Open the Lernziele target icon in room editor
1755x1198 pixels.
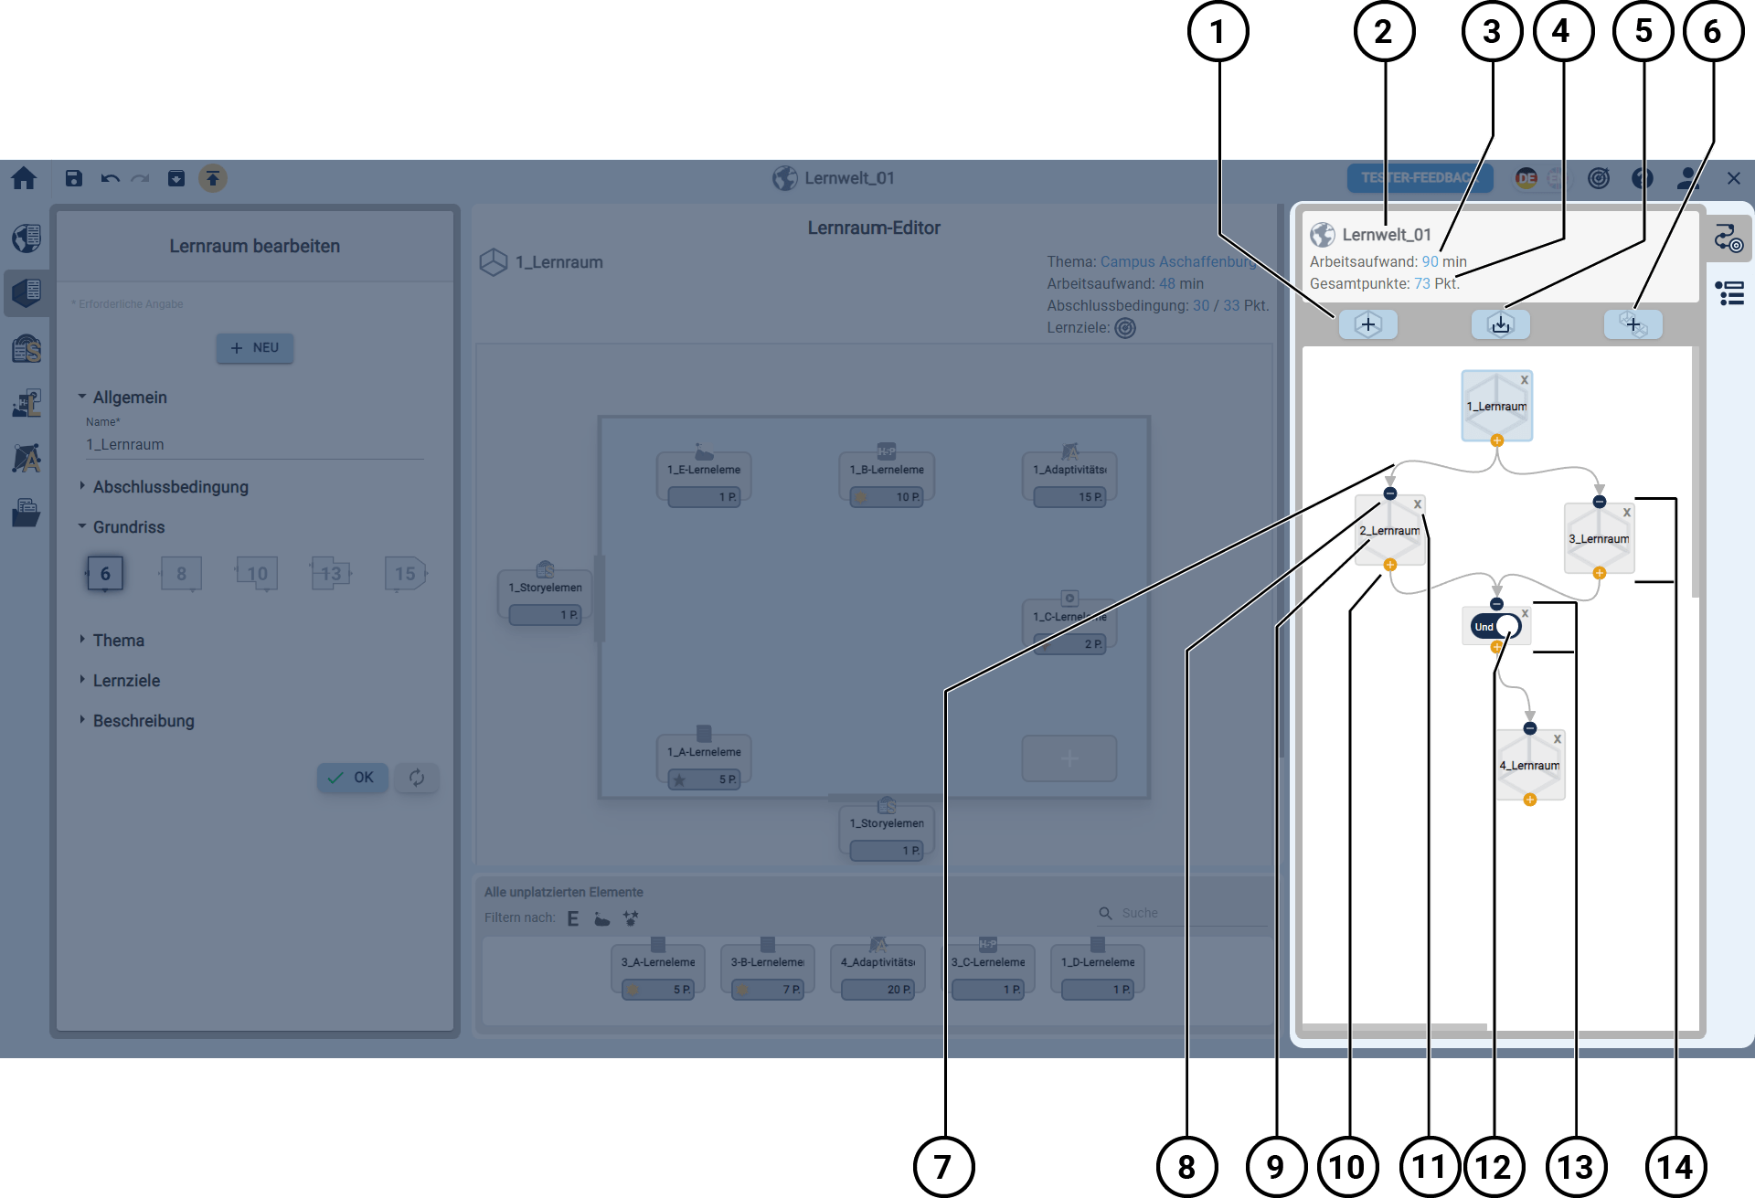pyautogui.click(x=1126, y=328)
